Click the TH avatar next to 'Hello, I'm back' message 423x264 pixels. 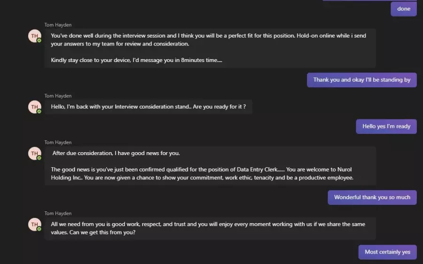tap(35, 107)
